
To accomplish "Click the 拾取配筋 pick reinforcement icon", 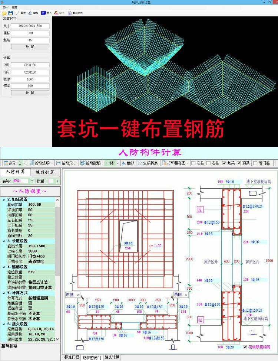I will 83,163.
